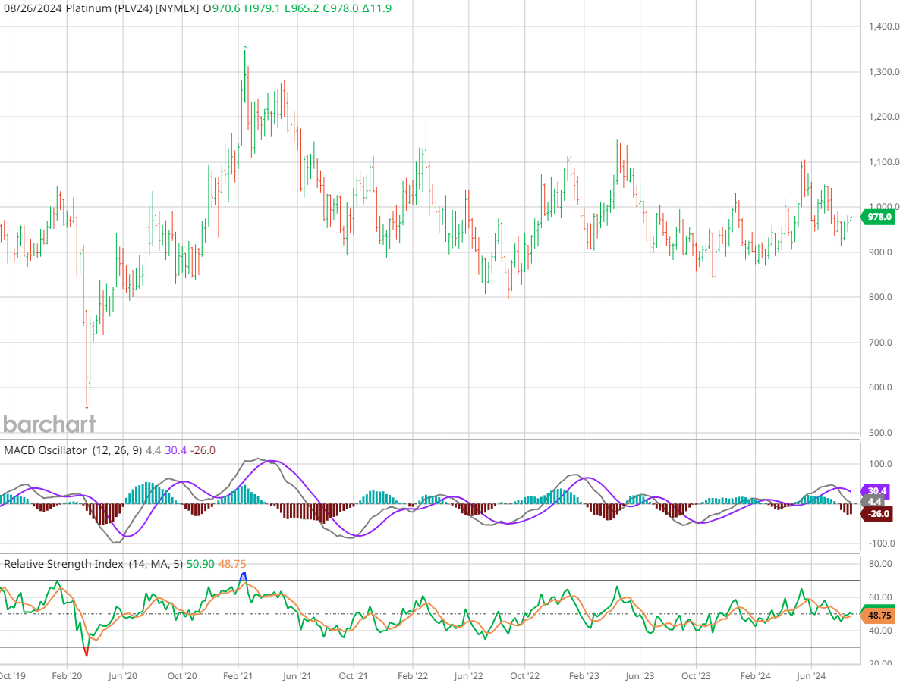Click the gray 4.4 MACD value tag
Viewport: 903px width, 686px height.
coord(874,502)
